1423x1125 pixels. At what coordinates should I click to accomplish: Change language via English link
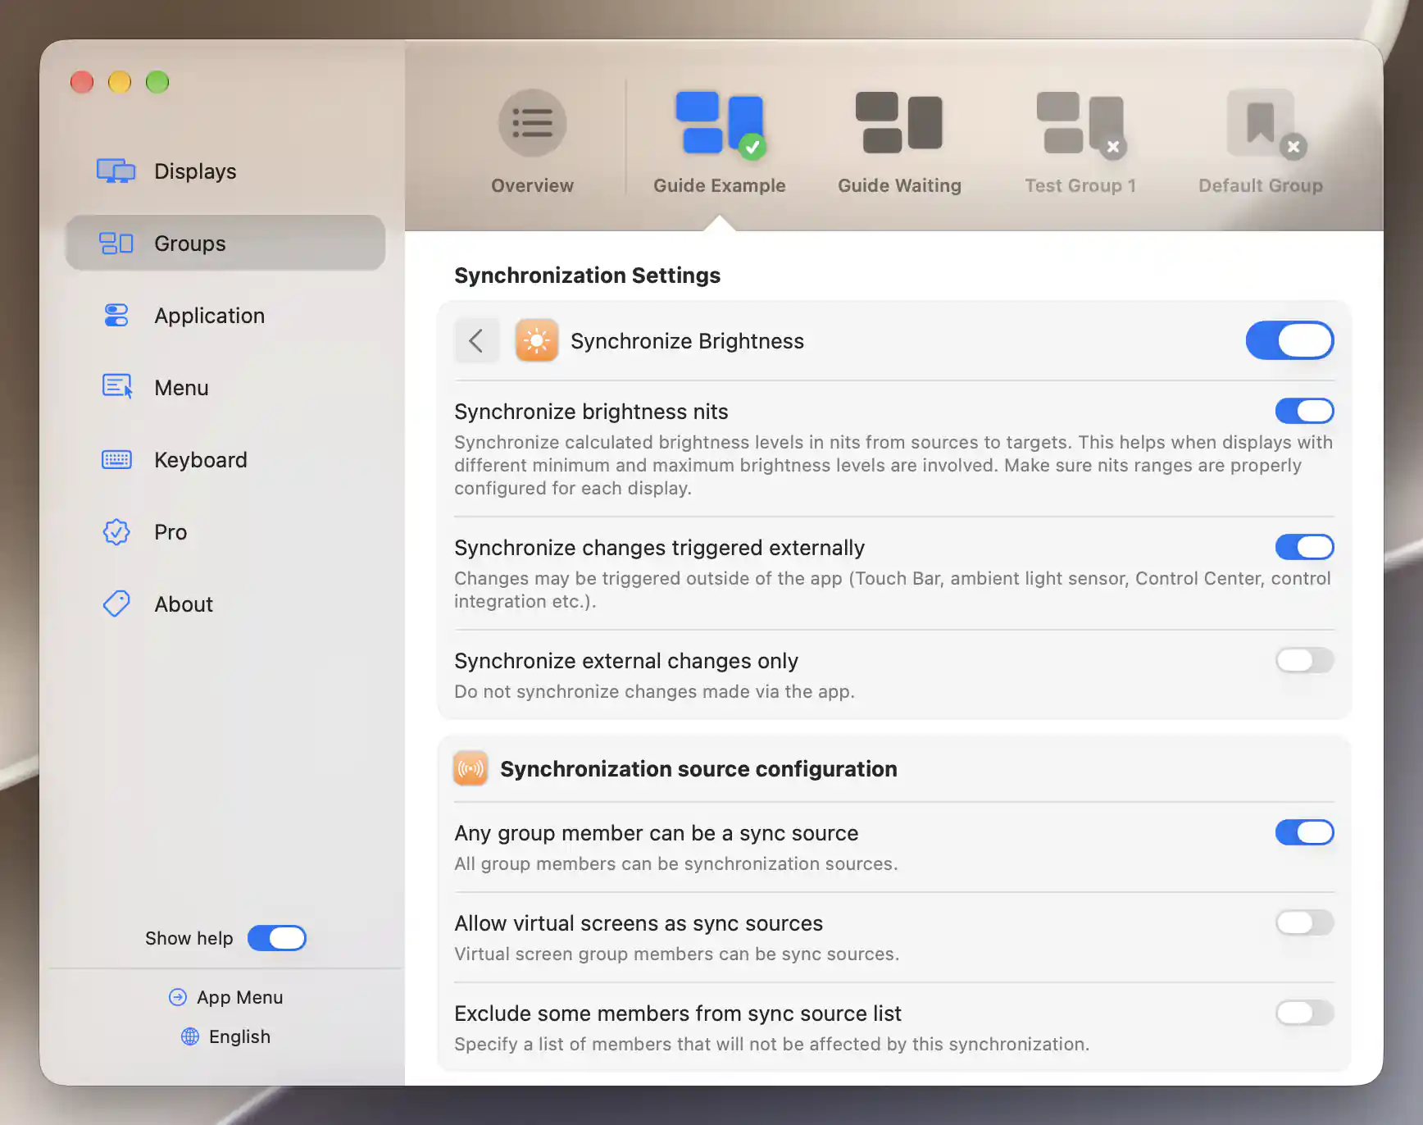(239, 1036)
